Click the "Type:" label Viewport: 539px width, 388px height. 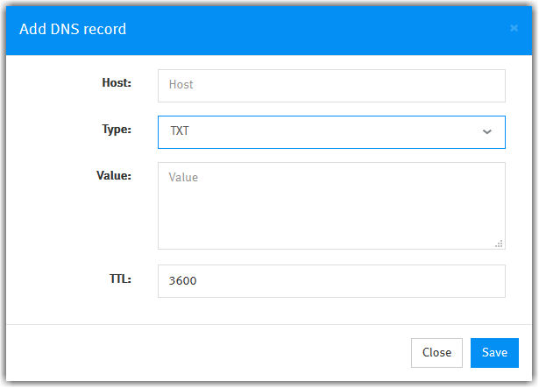(x=117, y=130)
